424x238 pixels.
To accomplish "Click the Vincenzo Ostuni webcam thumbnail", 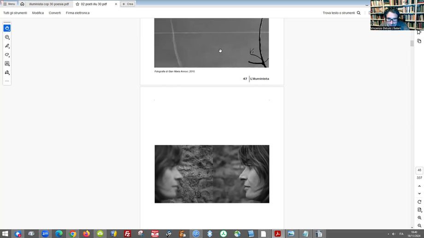I will [x=397, y=15].
